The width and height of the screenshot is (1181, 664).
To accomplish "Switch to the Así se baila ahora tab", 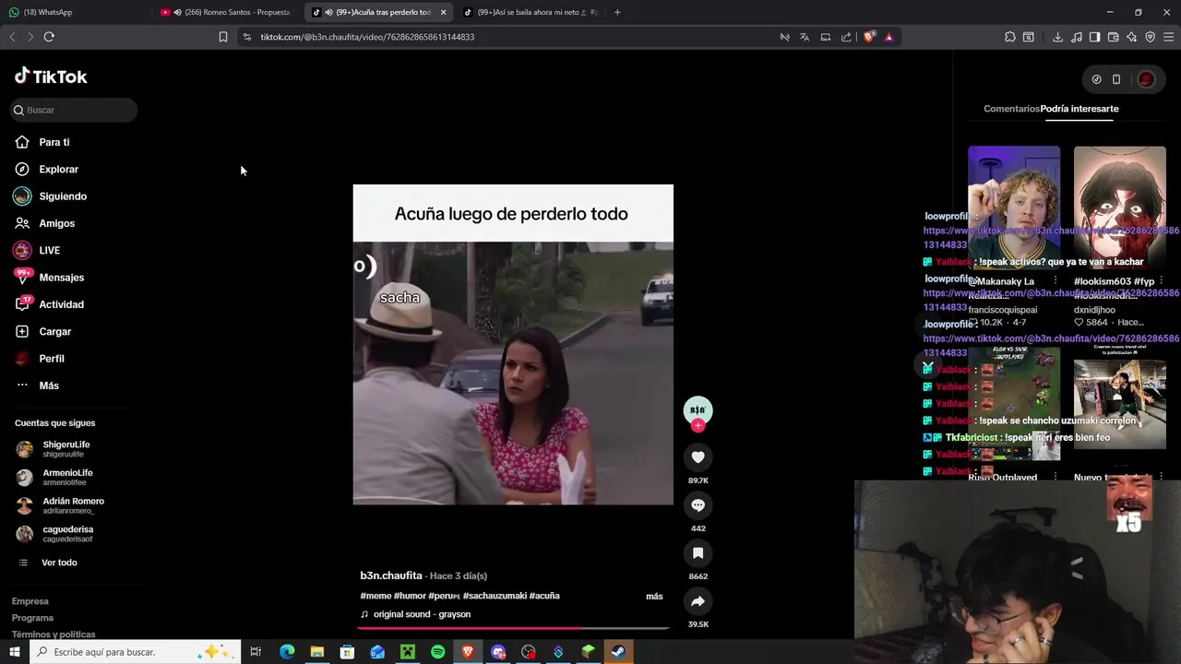I will click(531, 12).
